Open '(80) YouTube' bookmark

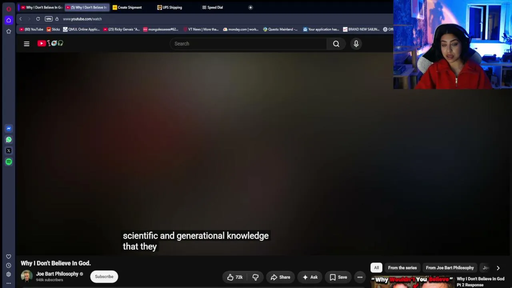pos(32,29)
